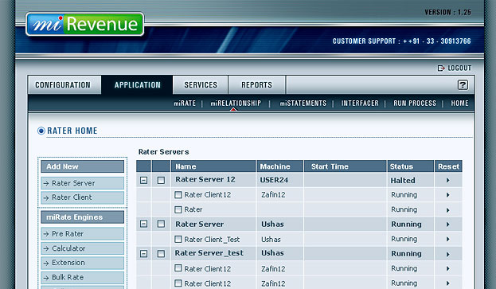Click reset arrow for Rater Server on Ushas
Screen dimensions: 496x289
click(448, 225)
